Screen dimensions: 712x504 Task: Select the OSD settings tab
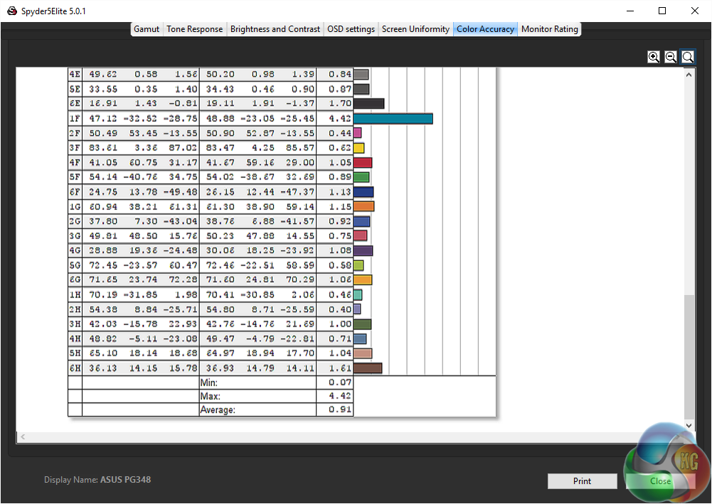point(351,29)
